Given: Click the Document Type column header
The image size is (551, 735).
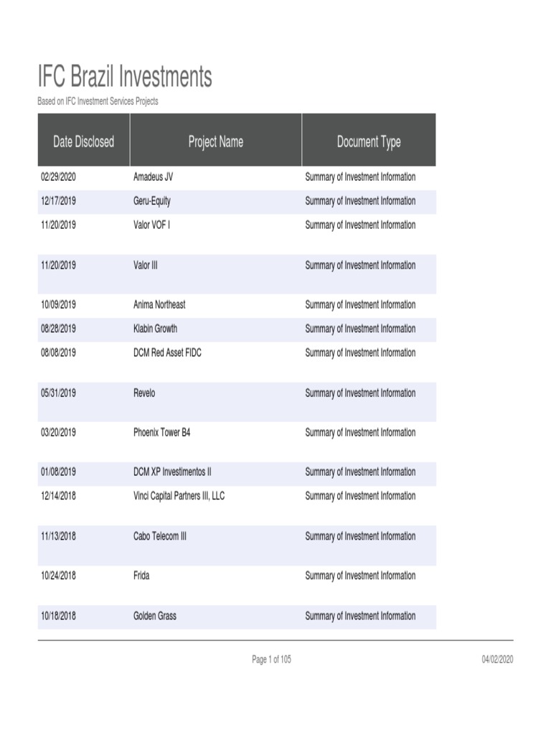Looking at the screenshot, I should (x=368, y=141).
